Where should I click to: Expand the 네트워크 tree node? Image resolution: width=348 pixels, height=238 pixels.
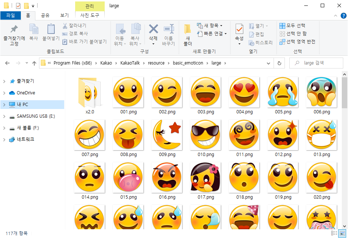[4, 140]
